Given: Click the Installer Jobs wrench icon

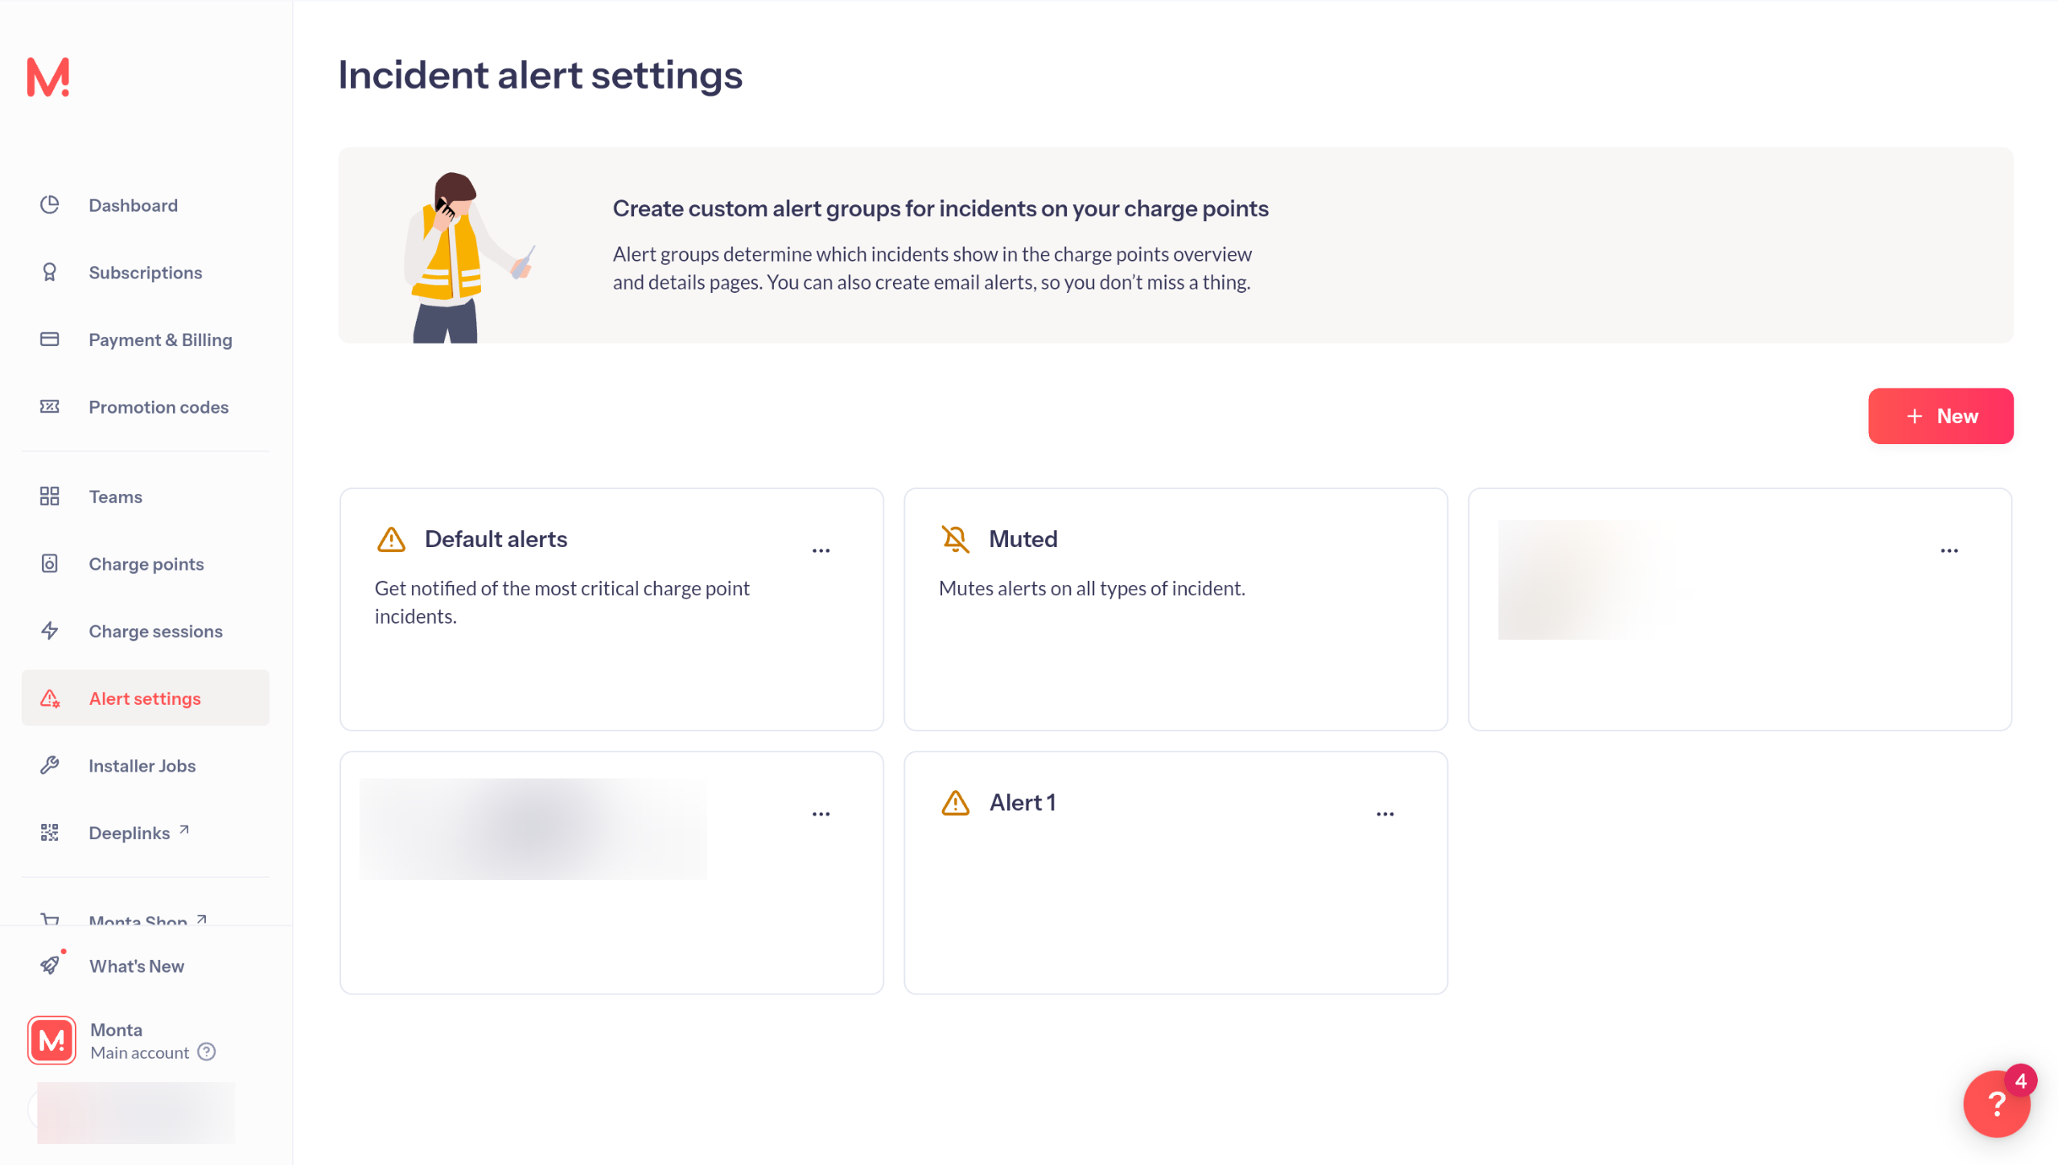Looking at the screenshot, I should pos(50,765).
